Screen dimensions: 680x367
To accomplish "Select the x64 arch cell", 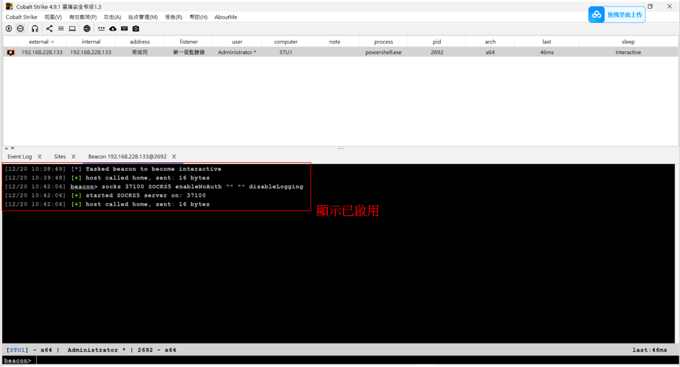I will [490, 52].
